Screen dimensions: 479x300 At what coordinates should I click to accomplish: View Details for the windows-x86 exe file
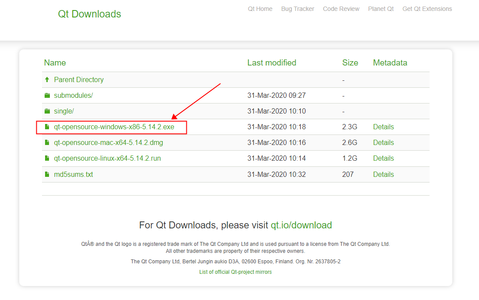[x=383, y=127]
